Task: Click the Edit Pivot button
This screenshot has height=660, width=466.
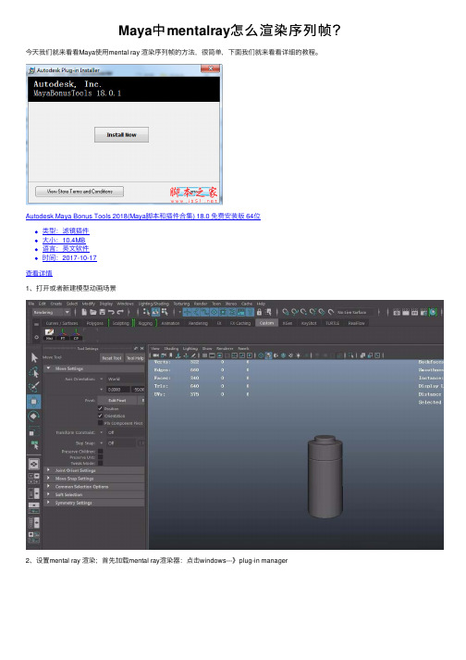Action: click(116, 400)
